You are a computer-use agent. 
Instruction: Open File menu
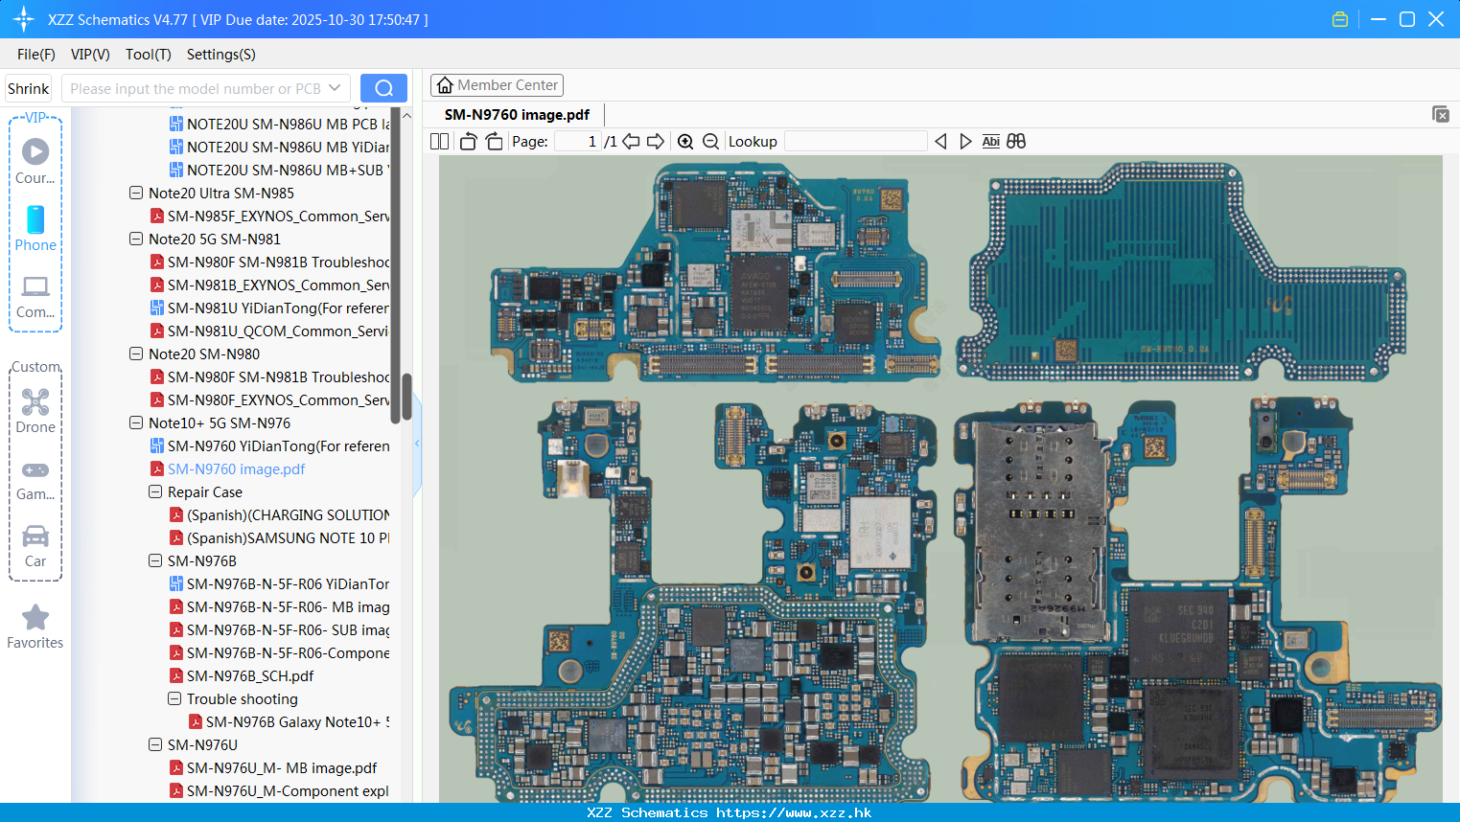[36, 55]
